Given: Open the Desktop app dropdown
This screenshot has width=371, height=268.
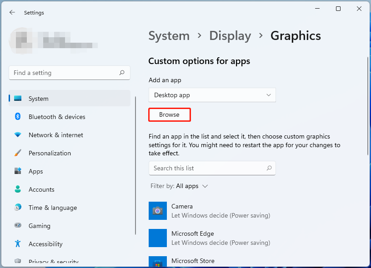Looking at the screenshot, I should click(212, 95).
